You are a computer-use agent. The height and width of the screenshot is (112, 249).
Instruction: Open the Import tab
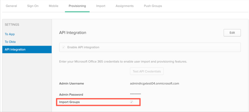[101, 6]
